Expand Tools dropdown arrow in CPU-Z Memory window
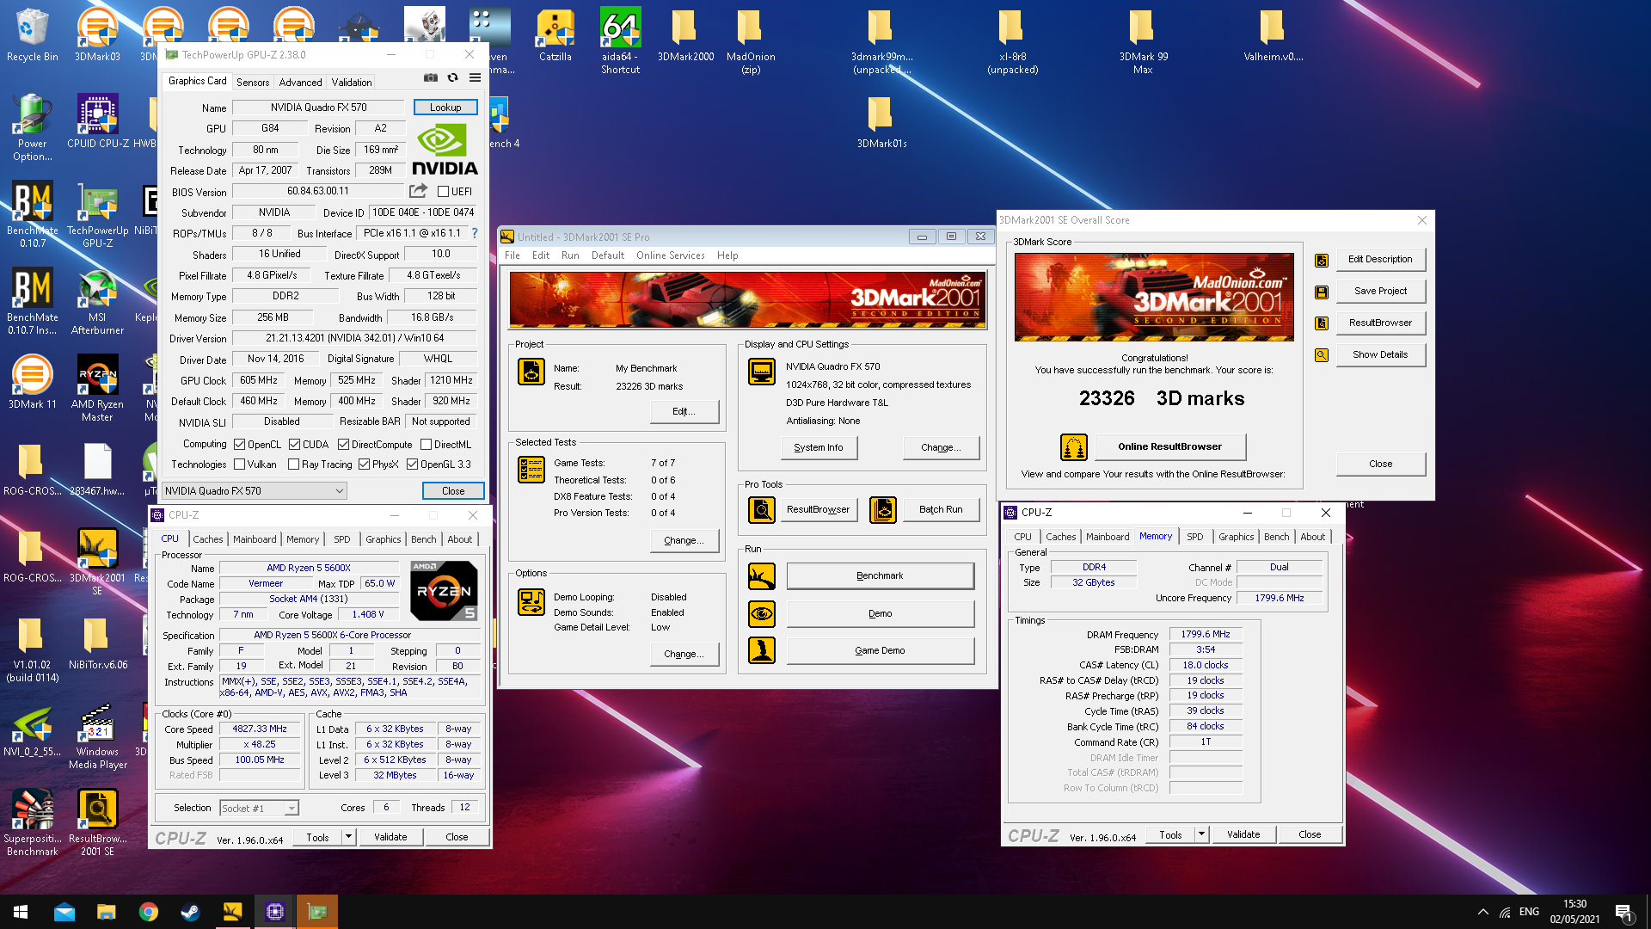The height and width of the screenshot is (929, 1651). (1201, 834)
